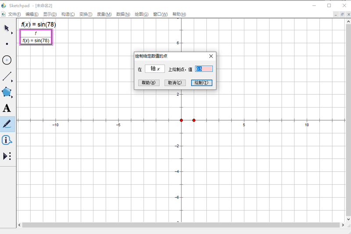Select the Text tool

tap(7, 108)
